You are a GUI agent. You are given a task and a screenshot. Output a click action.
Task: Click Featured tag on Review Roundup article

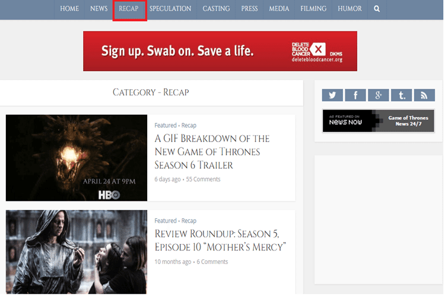[x=166, y=221]
